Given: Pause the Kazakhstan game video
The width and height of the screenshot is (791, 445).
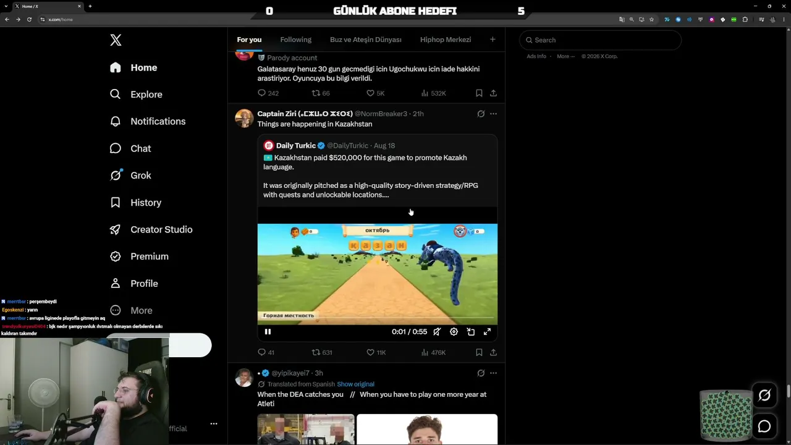Looking at the screenshot, I should point(268,332).
